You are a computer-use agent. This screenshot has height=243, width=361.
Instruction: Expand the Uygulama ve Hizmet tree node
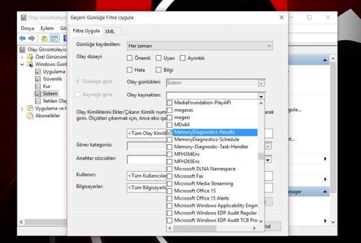[x=22, y=108]
